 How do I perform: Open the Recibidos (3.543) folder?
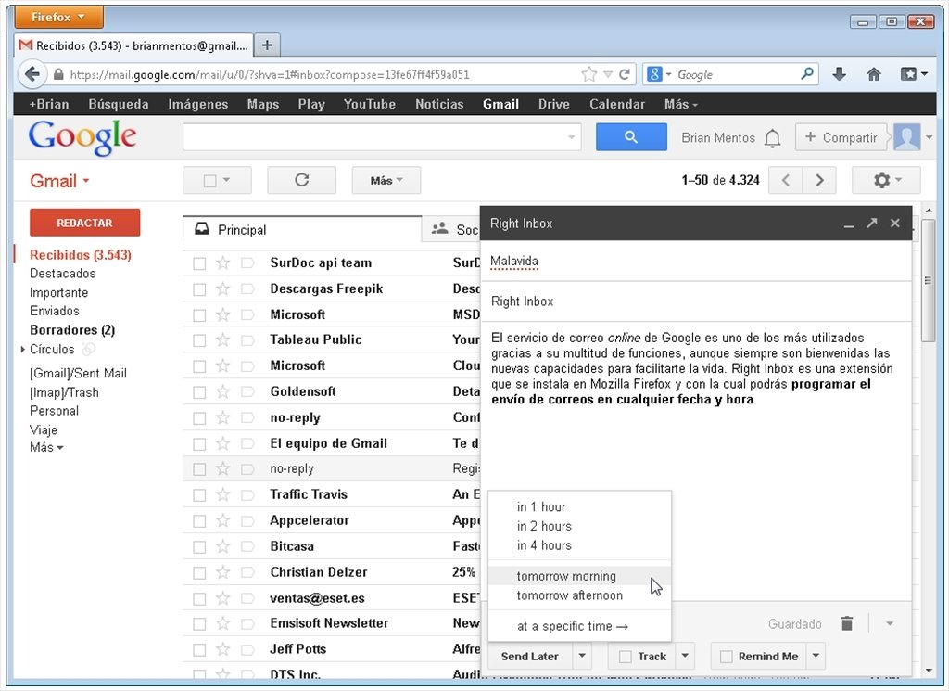(x=81, y=255)
